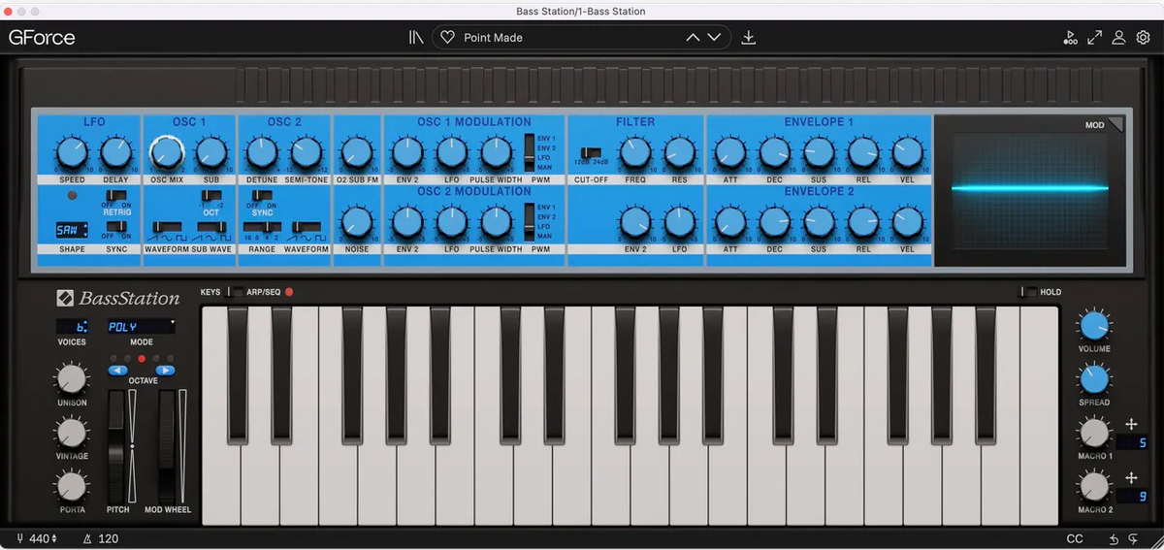
Task: Toggle the LFO RETRIG off/on switch
Action: (x=116, y=197)
